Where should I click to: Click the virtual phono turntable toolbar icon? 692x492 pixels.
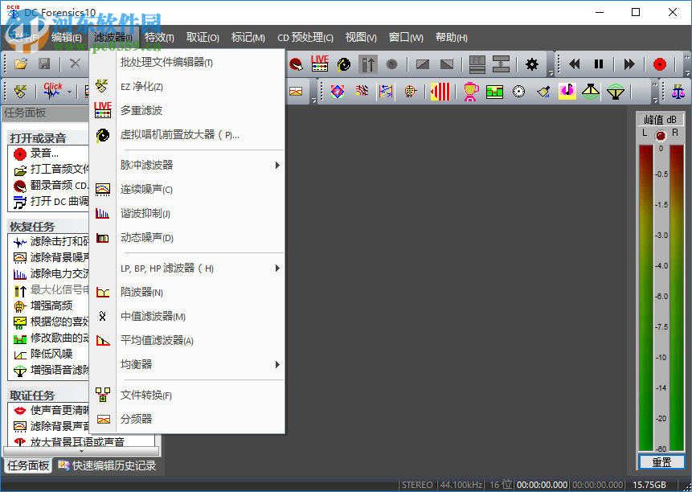344,64
